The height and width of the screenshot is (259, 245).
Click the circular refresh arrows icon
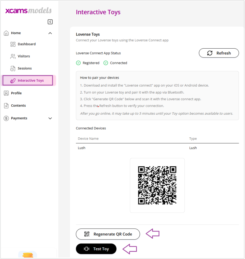click(x=210, y=53)
